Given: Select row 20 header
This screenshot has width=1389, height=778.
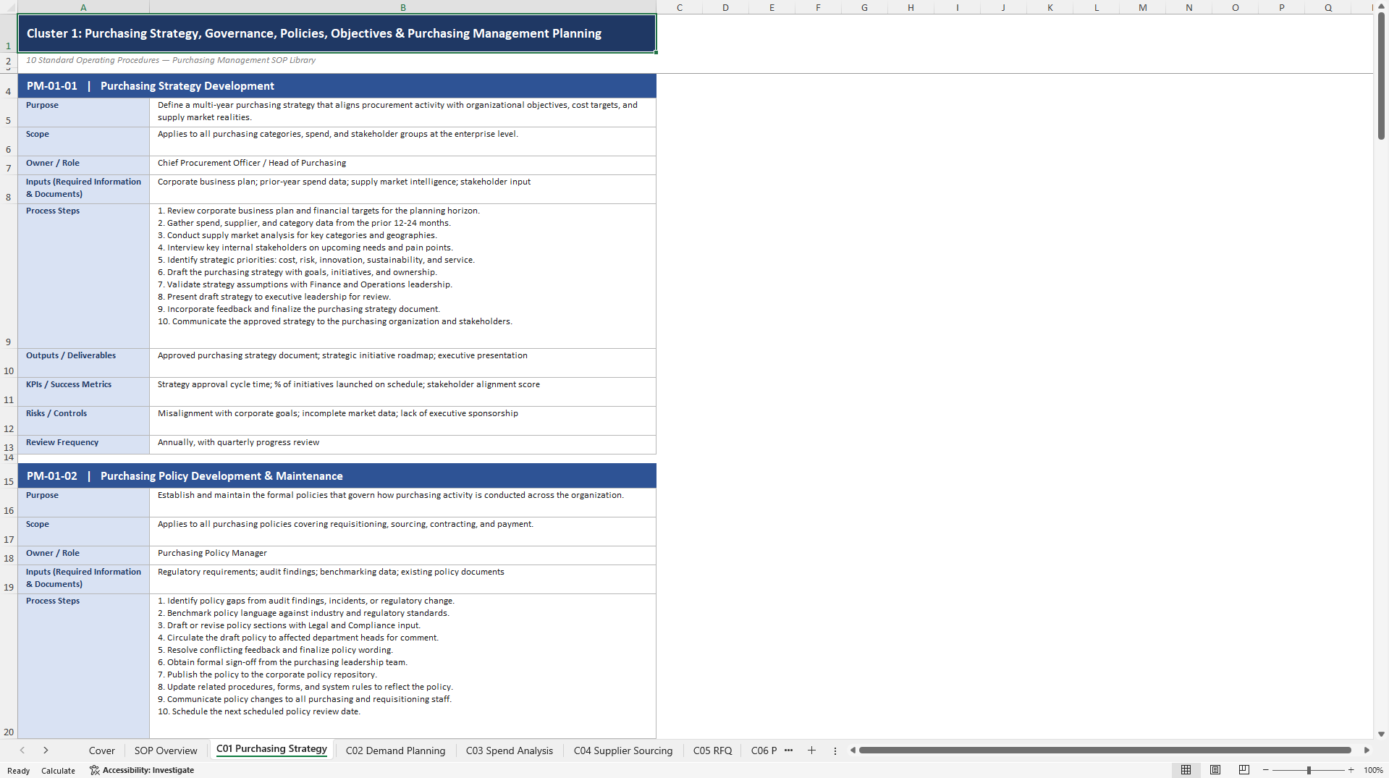Looking at the screenshot, I should coord(9,666).
